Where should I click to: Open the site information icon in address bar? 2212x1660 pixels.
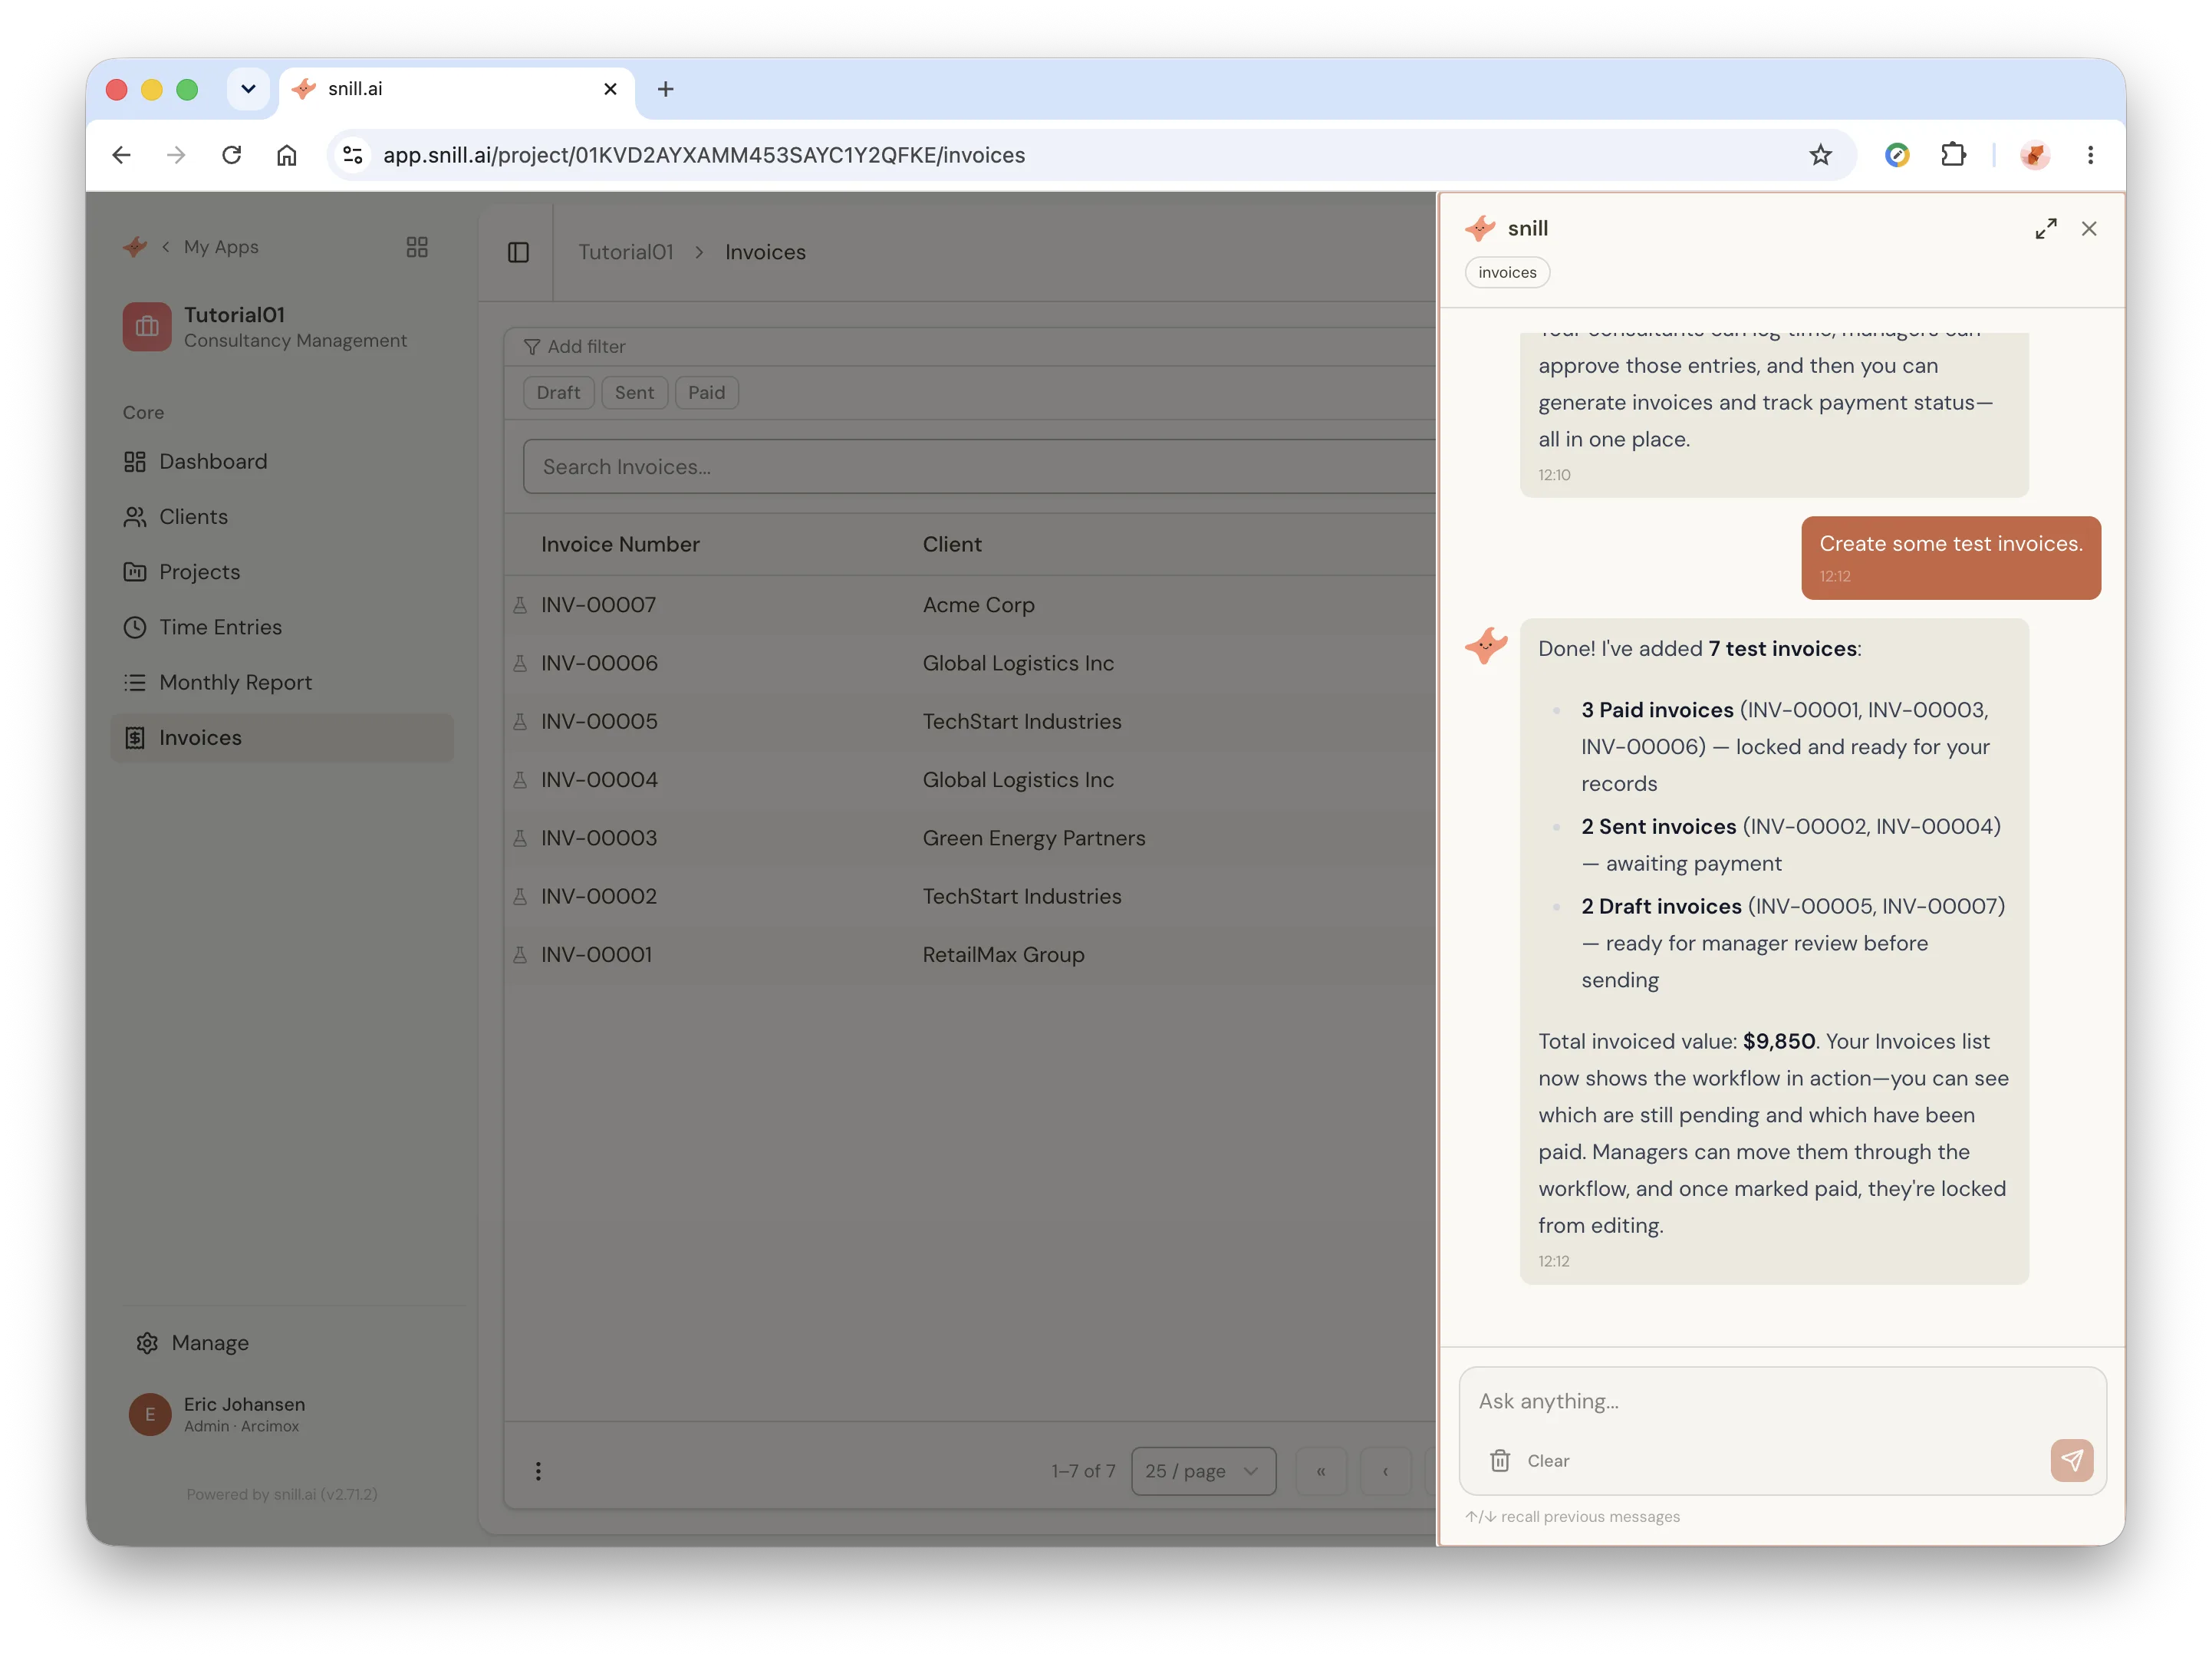coord(353,155)
